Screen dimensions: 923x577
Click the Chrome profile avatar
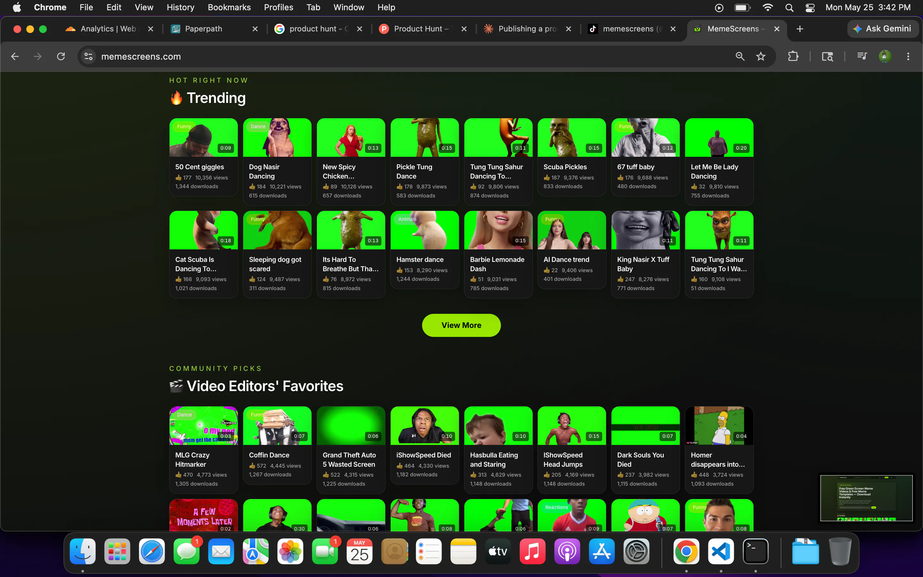[885, 56]
